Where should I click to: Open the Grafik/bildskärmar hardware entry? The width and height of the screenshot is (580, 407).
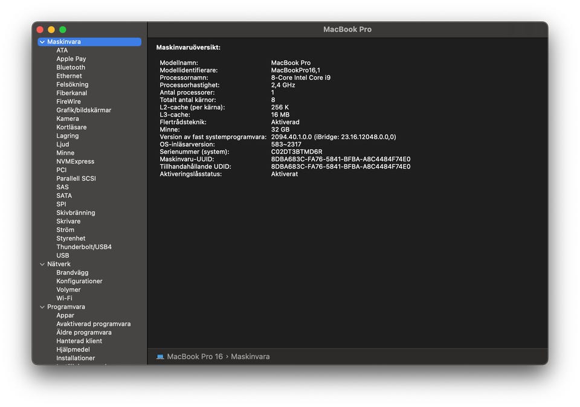point(83,111)
